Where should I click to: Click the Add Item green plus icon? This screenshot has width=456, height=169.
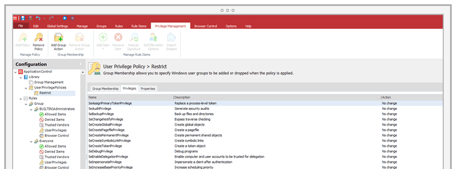pyautogui.click(x=103, y=37)
